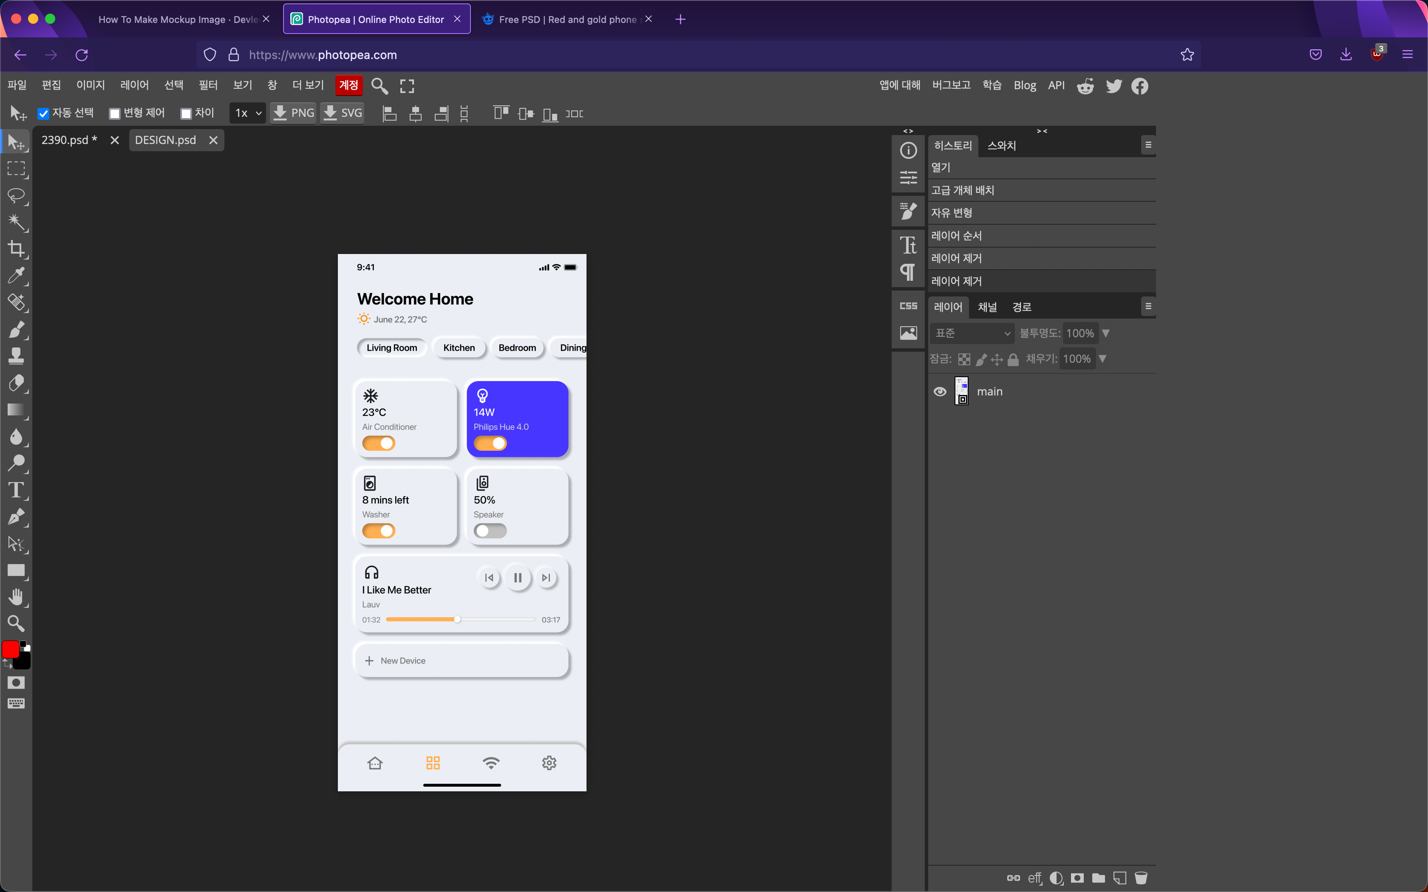Click the red foreground color swatch

click(x=11, y=649)
